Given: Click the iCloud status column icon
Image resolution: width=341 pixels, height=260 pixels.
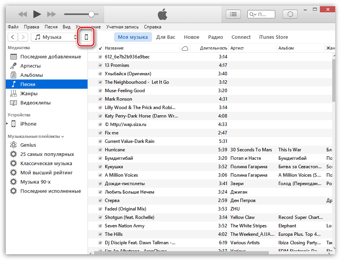Looking at the screenshot, I should [x=185, y=48].
